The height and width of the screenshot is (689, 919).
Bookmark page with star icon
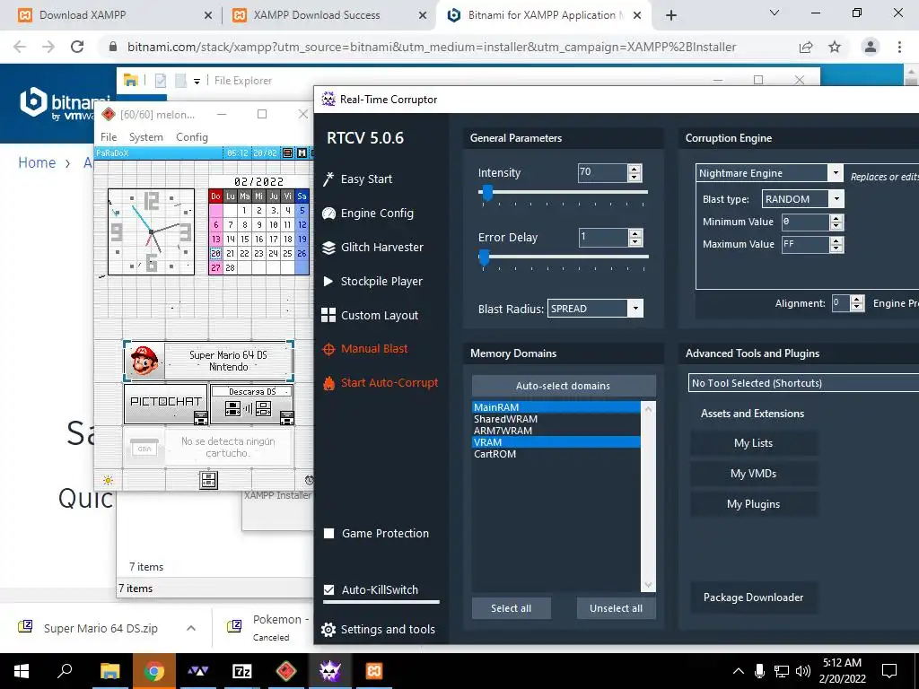(x=835, y=47)
